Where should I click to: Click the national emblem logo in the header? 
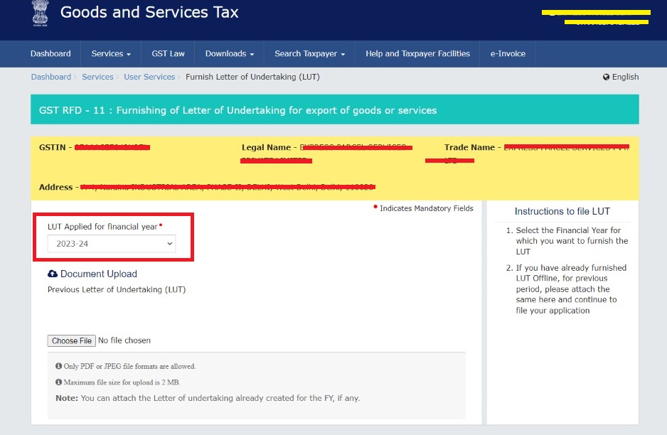pos(40,13)
